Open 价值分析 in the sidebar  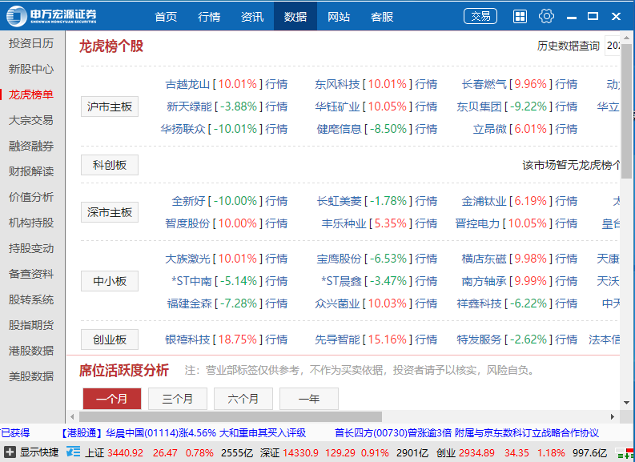click(31, 197)
